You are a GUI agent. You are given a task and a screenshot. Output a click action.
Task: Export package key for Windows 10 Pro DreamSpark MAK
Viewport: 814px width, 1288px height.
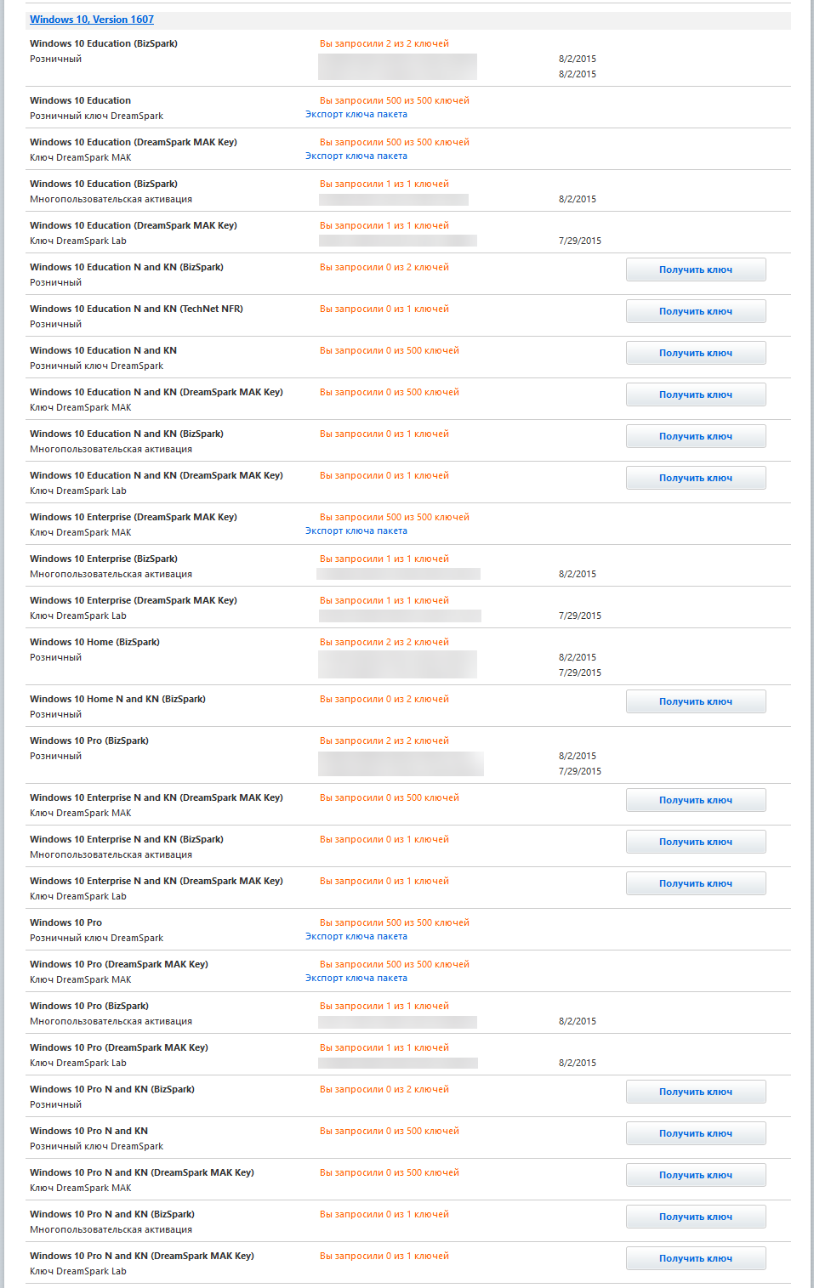pyautogui.click(x=356, y=979)
